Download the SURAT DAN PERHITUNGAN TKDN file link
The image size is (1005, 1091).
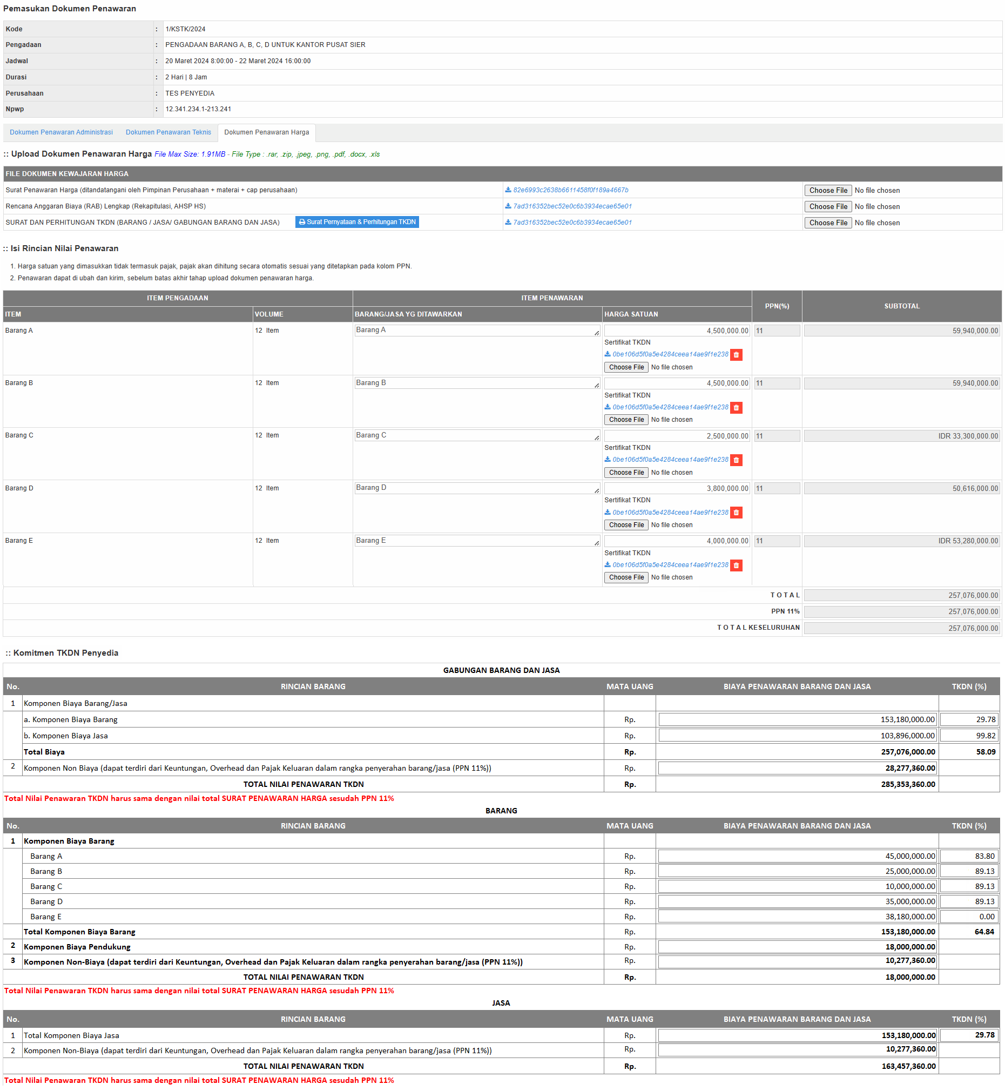point(572,223)
